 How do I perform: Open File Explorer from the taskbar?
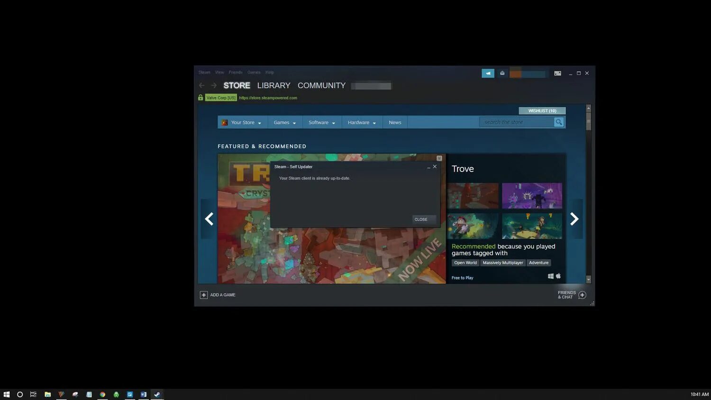click(x=47, y=394)
